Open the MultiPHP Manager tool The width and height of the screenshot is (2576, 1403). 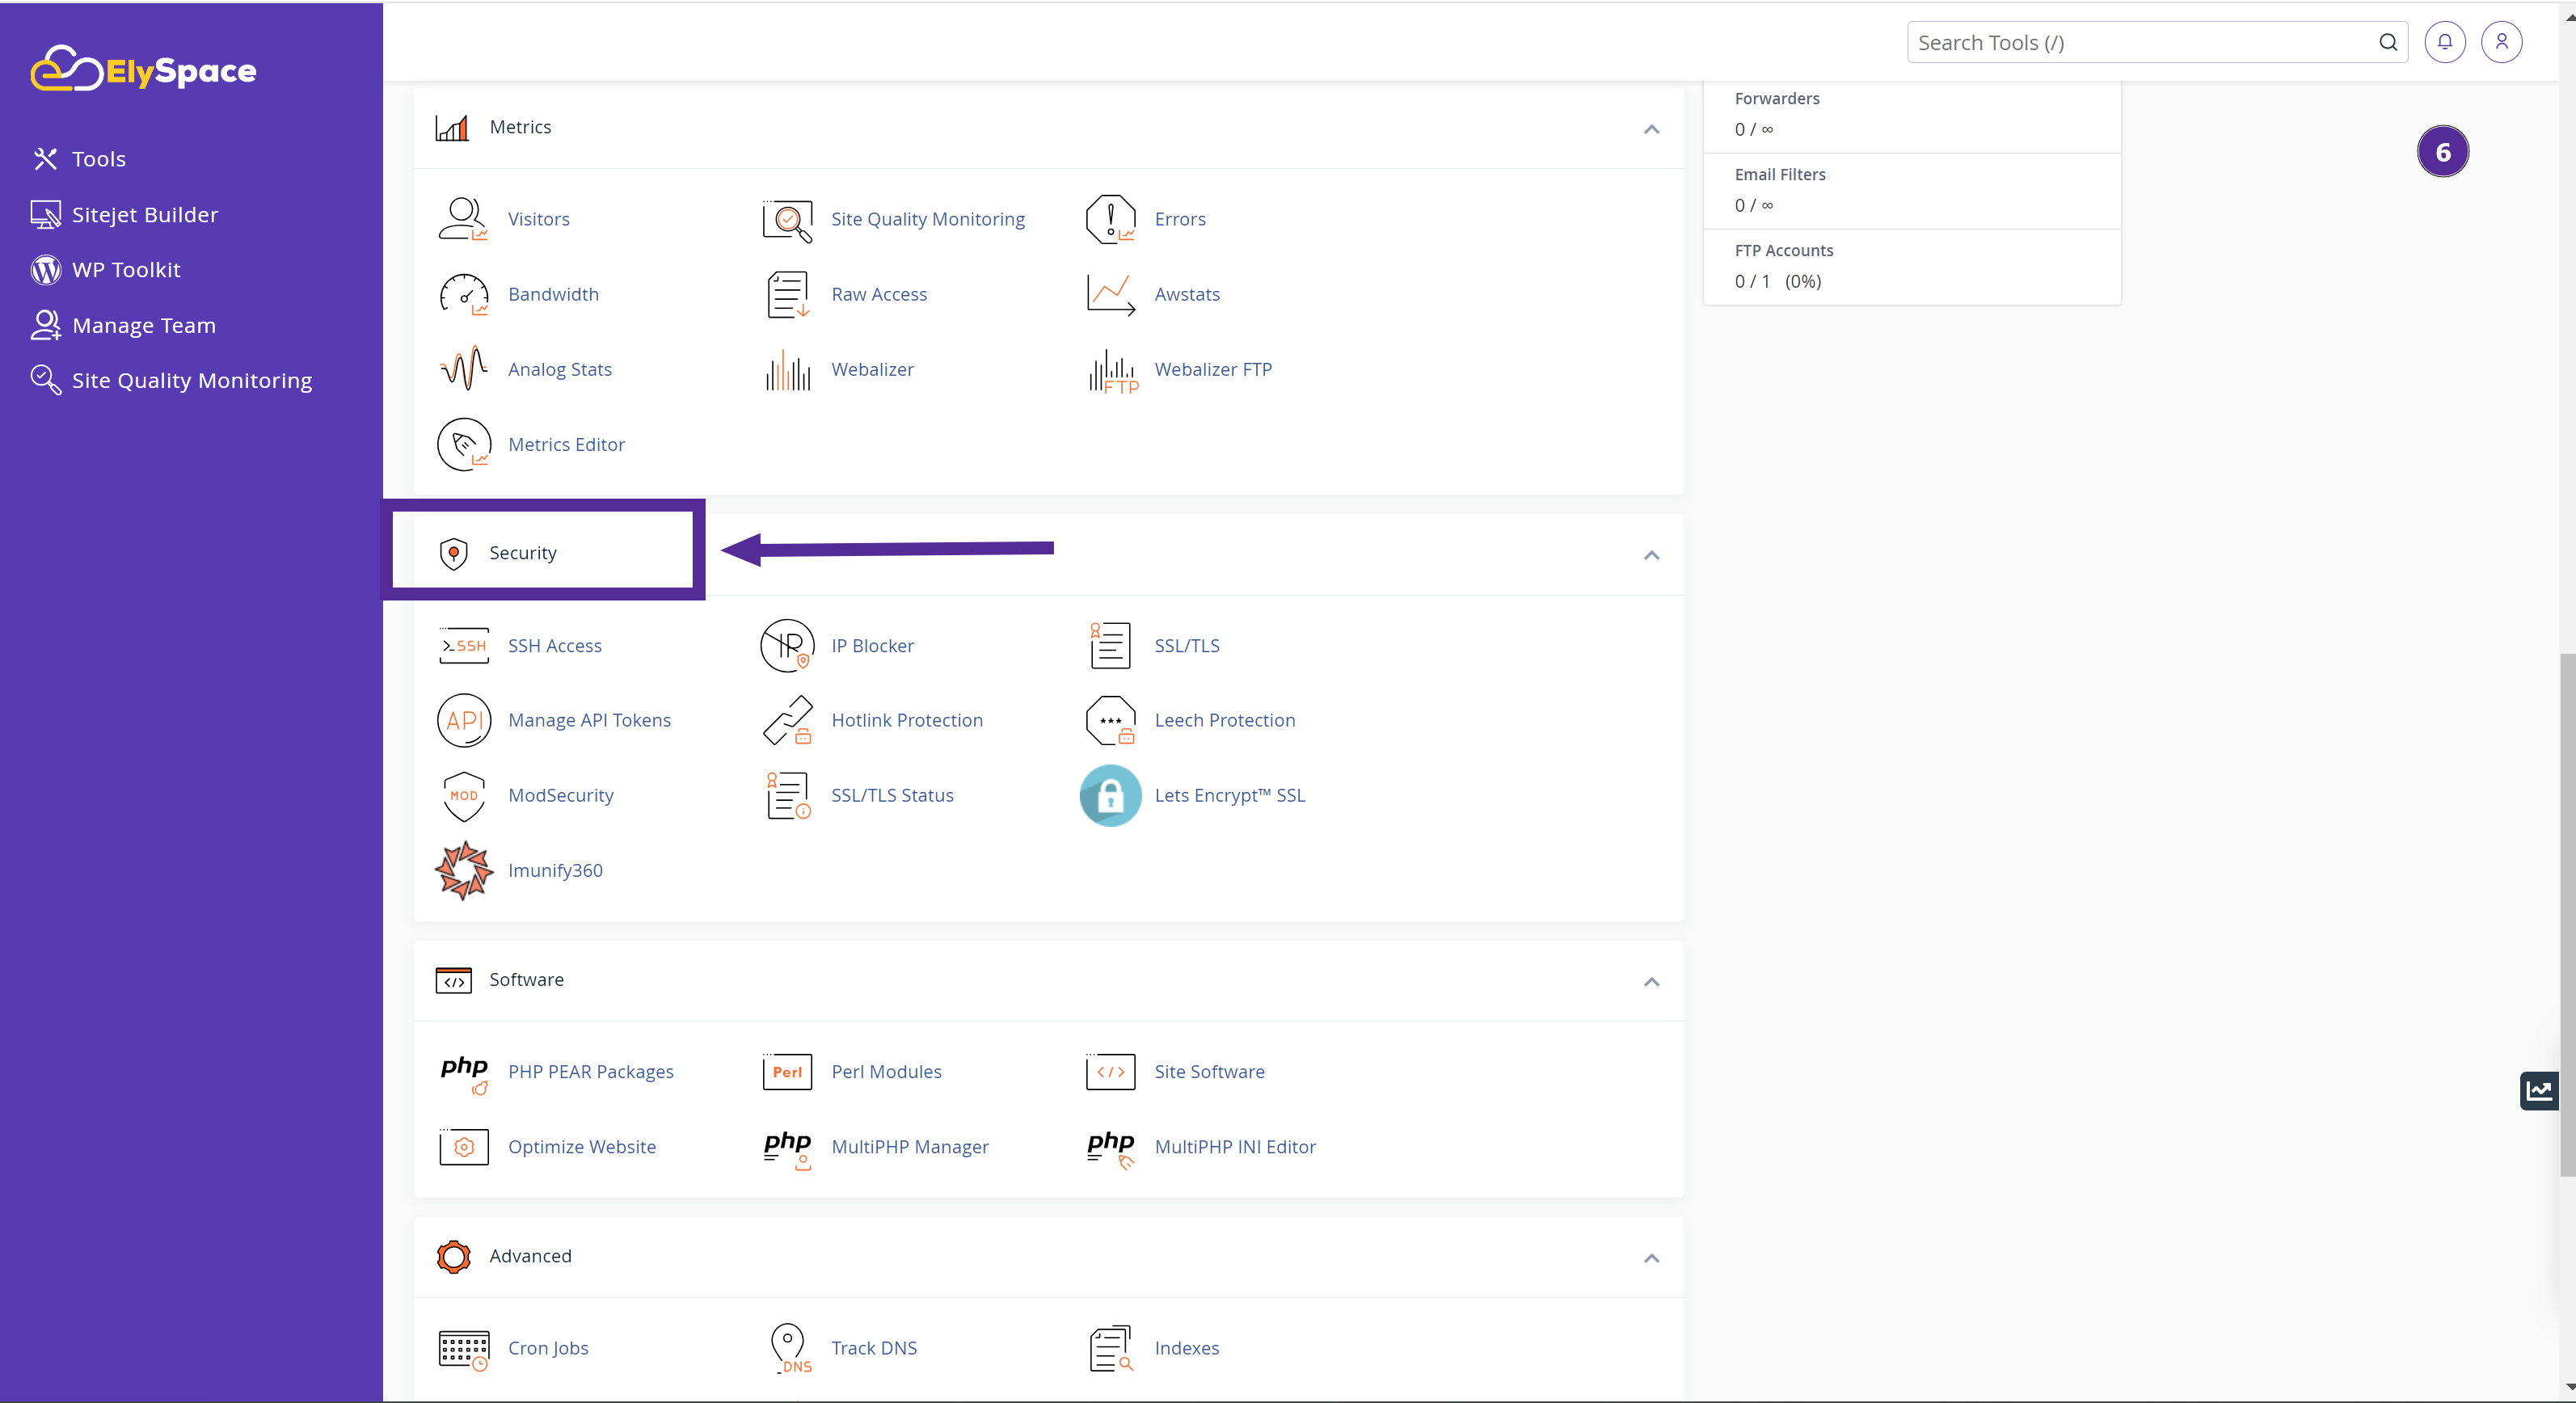909,1145
